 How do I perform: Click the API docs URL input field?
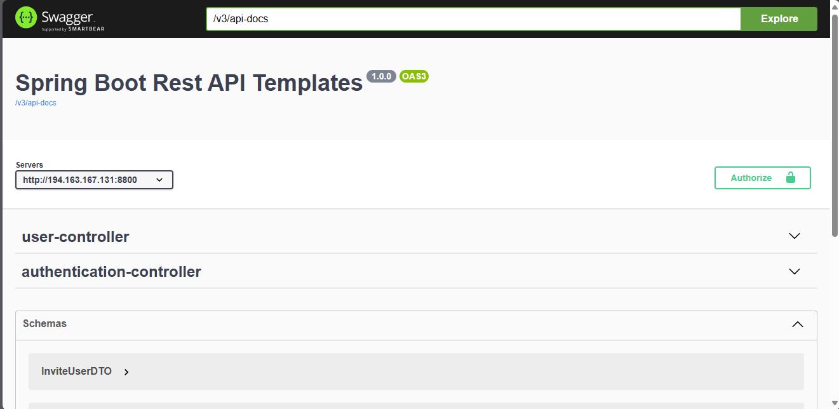[x=473, y=19]
